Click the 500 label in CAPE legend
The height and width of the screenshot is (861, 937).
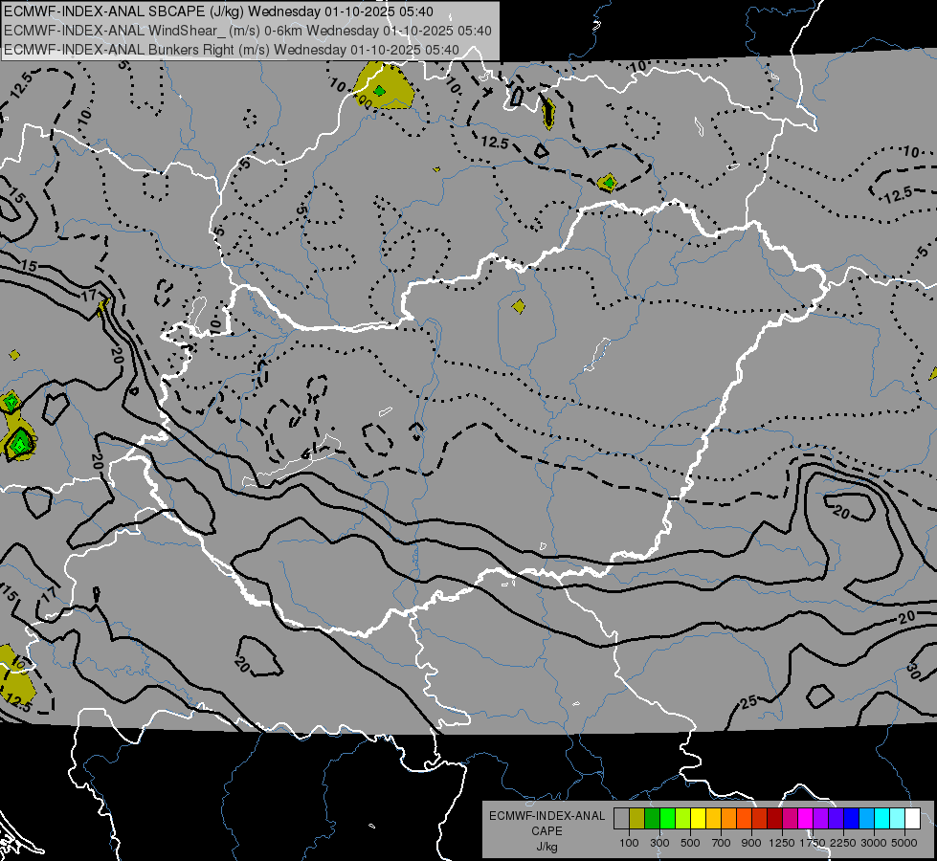[x=690, y=843]
